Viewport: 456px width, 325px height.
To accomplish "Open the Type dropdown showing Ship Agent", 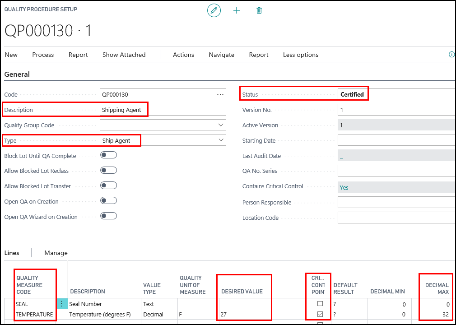I will click(221, 140).
